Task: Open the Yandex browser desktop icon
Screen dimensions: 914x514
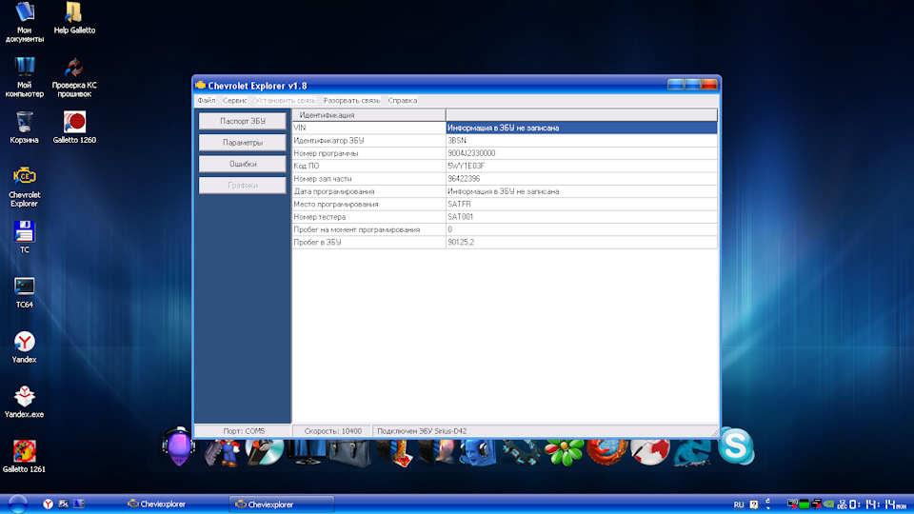Action: [x=24, y=346]
